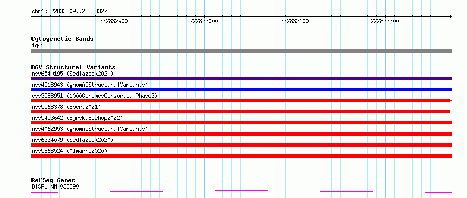Viewport: 467px width, 198px height.
Task: Open variant nsv5568378 (Ebert2021) label
Action: coord(66,107)
